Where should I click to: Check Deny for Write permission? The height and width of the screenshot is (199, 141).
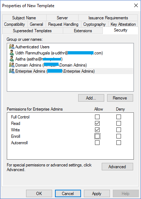[119, 130]
